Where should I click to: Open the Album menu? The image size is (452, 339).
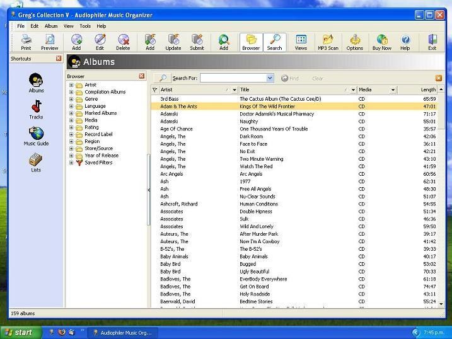51,26
